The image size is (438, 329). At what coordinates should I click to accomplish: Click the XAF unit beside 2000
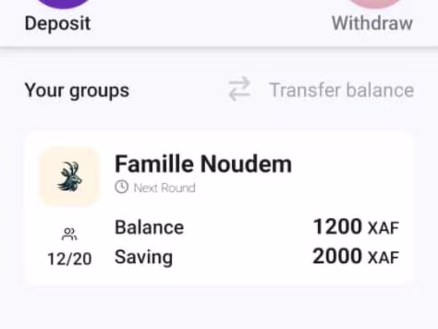click(x=384, y=257)
